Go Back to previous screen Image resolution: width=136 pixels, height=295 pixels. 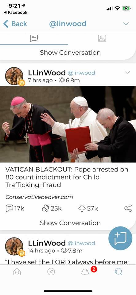(x=15, y=24)
